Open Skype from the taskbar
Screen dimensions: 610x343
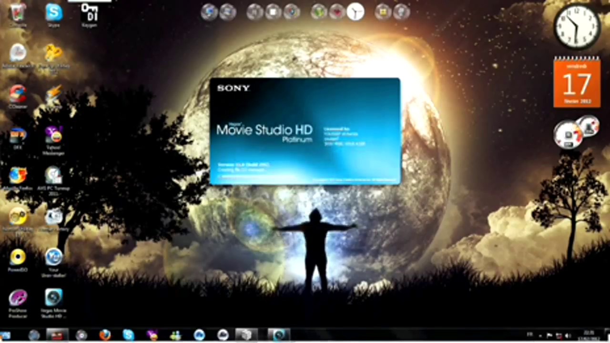pyautogui.click(x=128, y=335)
